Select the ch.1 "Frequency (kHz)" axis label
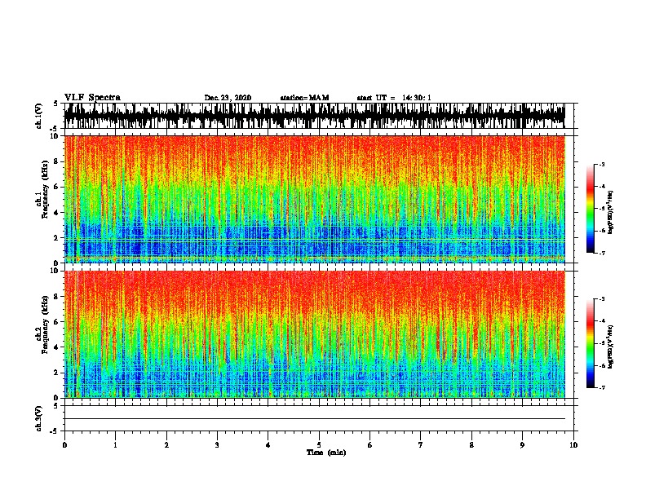Image resolution: width=646 pixels, height=499 pixels. (45, 190)
